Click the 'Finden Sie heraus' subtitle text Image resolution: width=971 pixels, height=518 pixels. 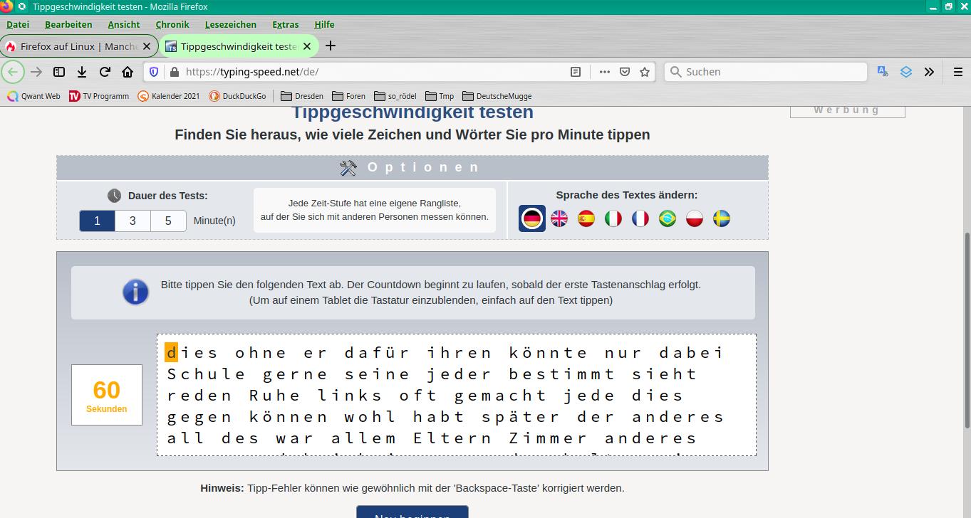tap(412, 134)
